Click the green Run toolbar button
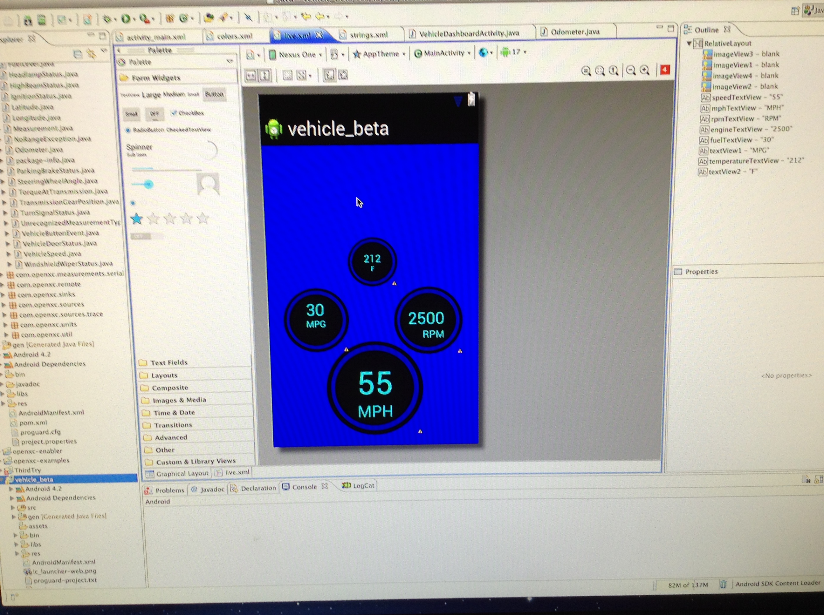The image size is (824, 615). point(126,18)
